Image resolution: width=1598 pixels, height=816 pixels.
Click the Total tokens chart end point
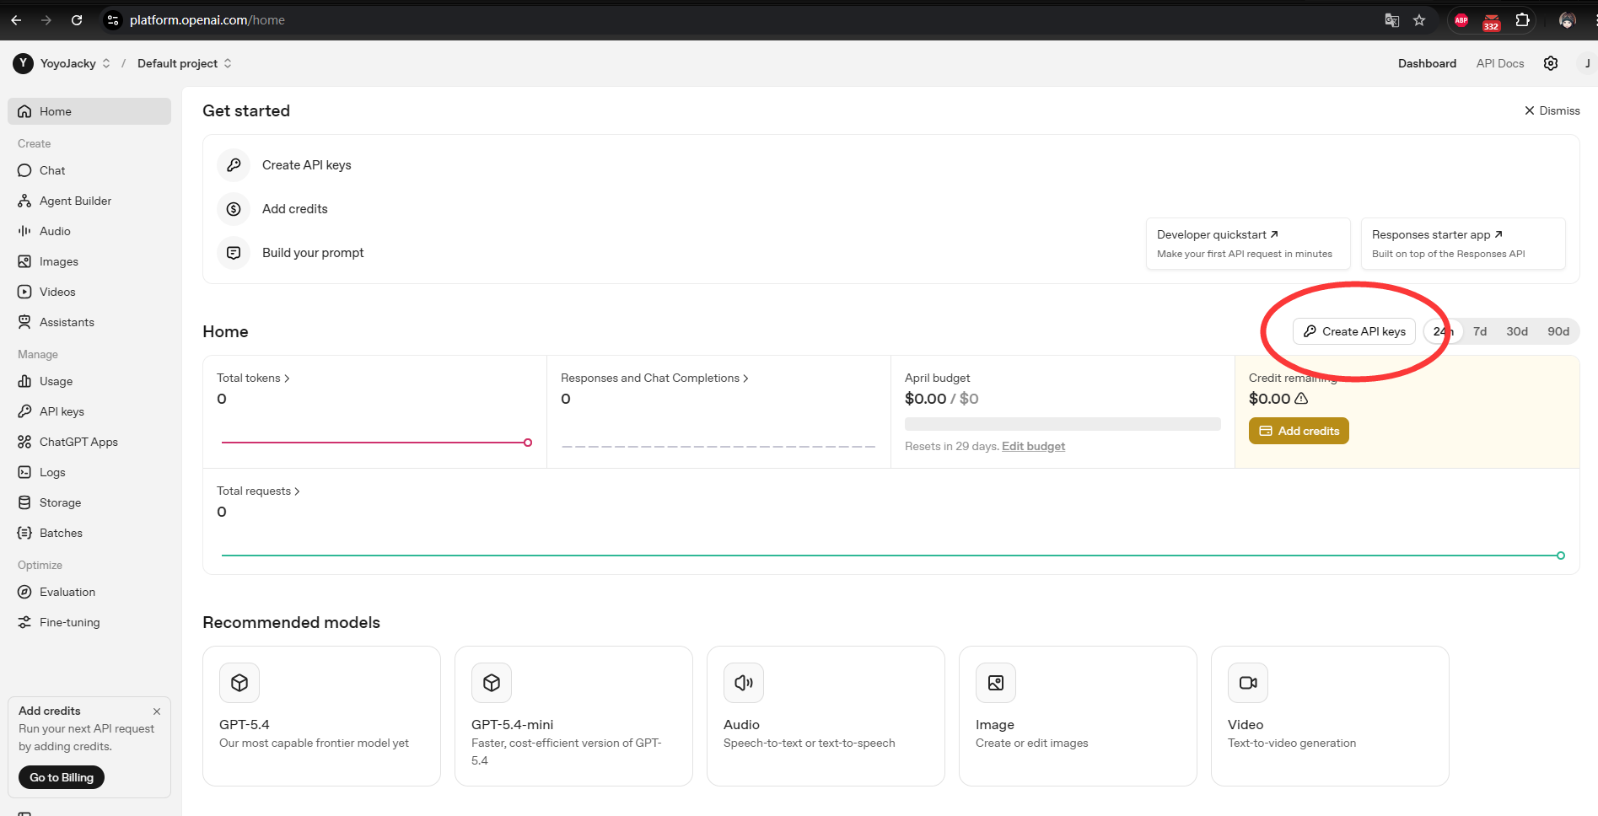tap(528, 443)
